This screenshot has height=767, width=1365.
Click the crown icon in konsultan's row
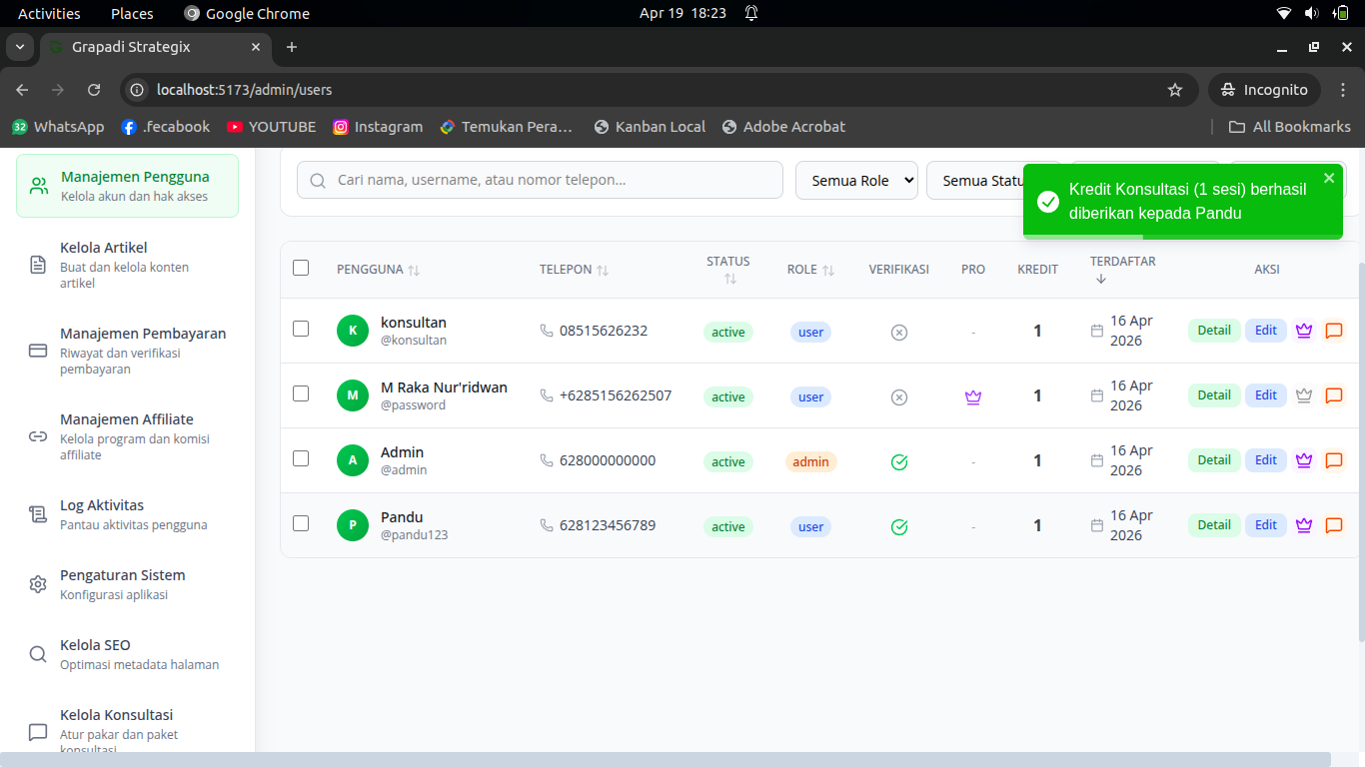tap(1303, 331)
